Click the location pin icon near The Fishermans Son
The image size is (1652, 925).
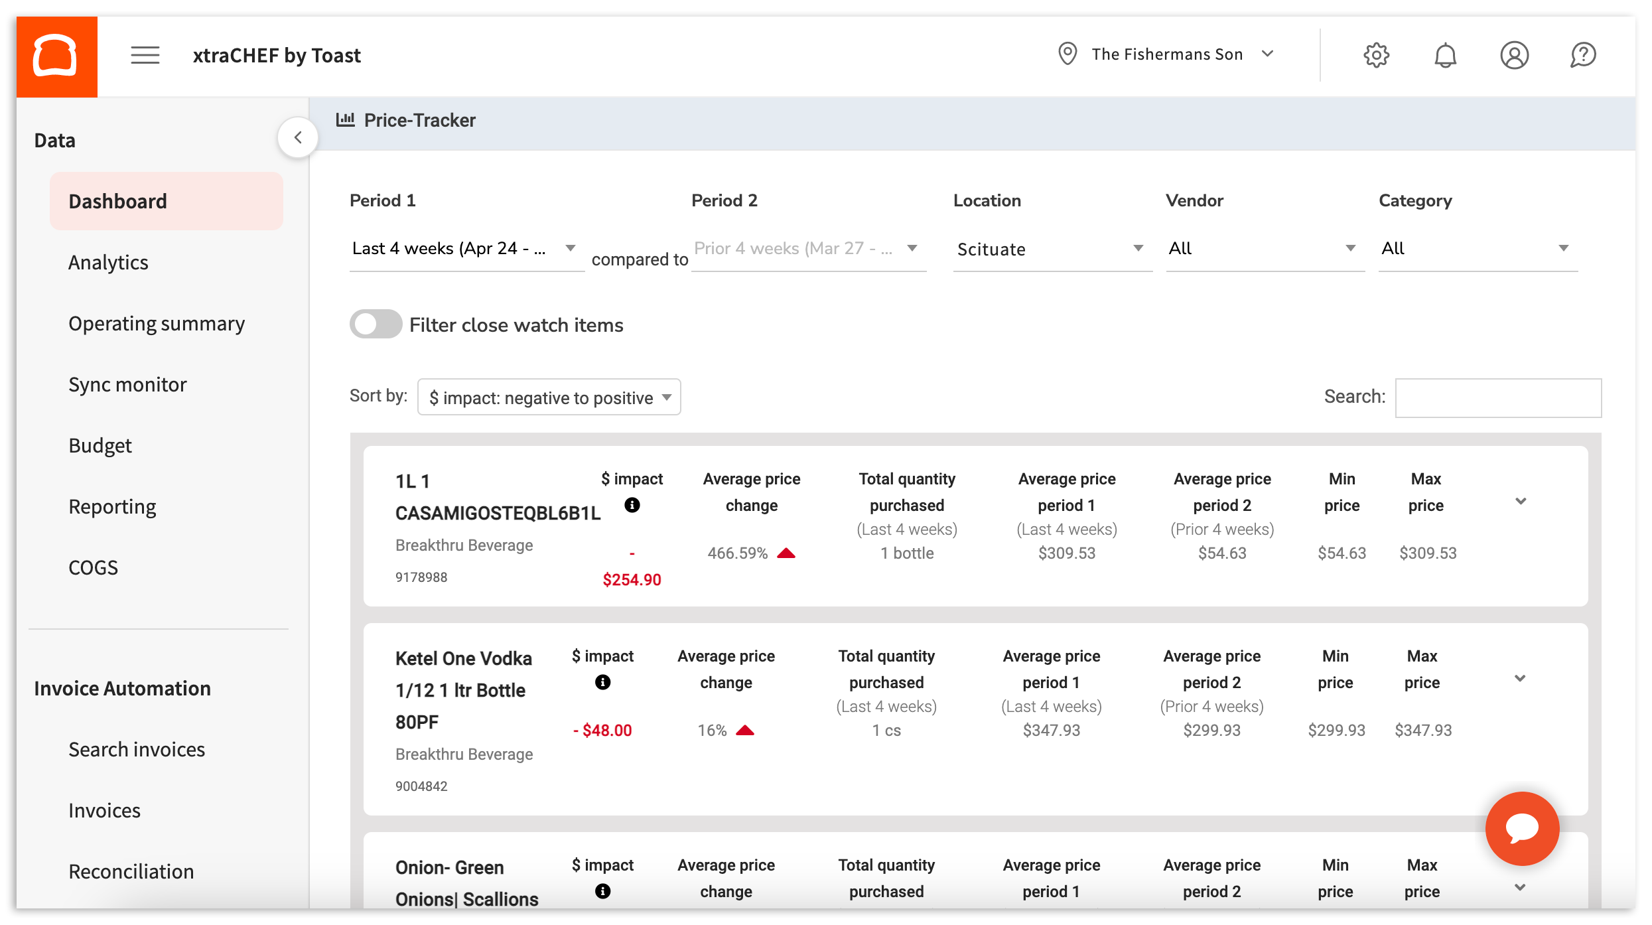point(1067,54)
